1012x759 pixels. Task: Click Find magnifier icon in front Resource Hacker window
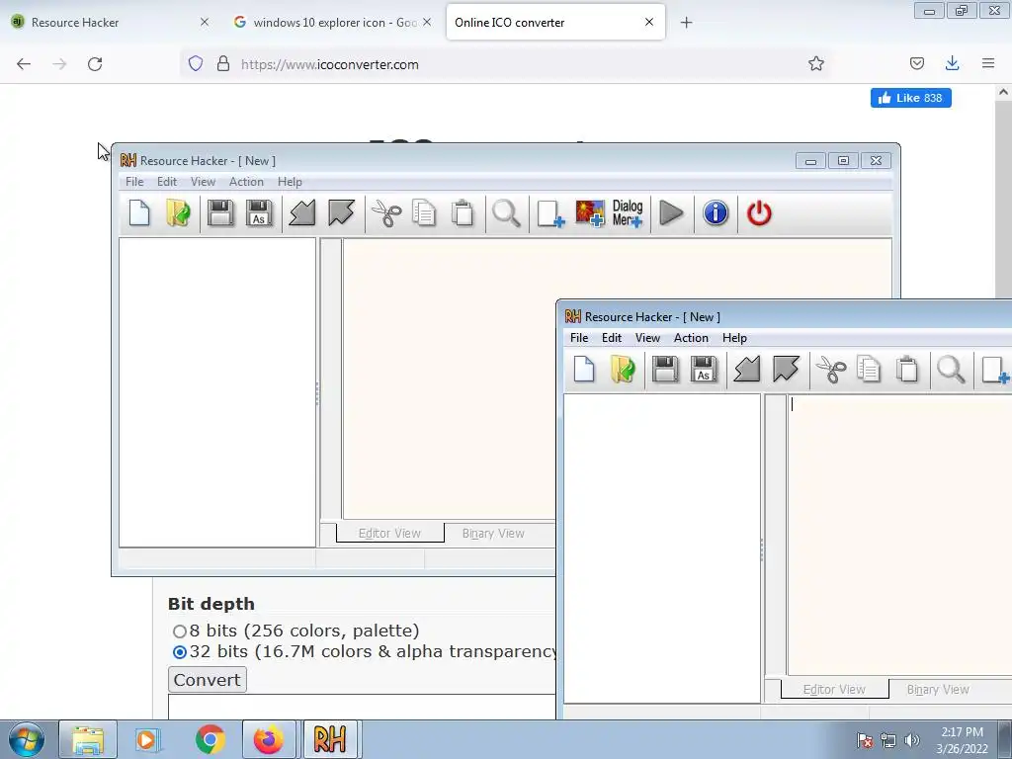coord(951,370)
